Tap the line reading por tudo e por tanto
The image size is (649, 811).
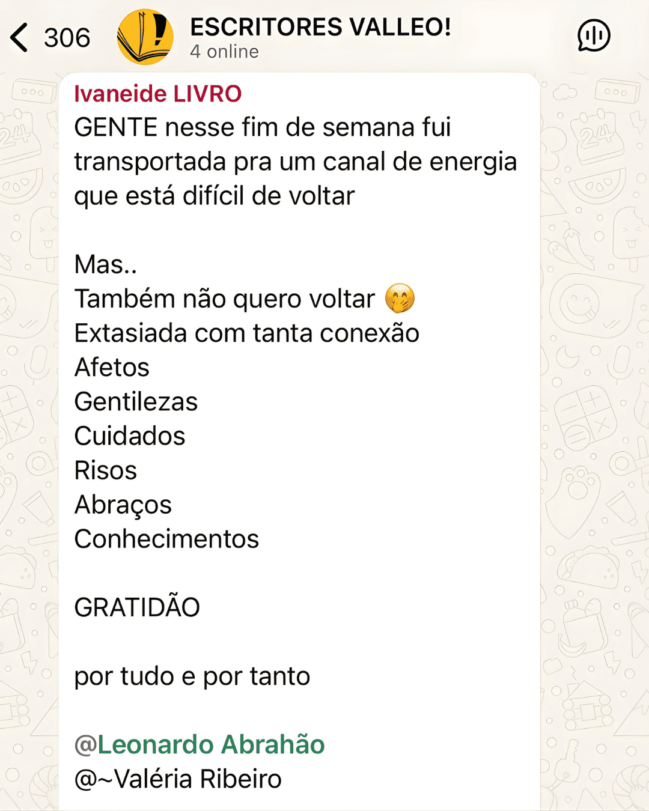(x=192, y=675)
